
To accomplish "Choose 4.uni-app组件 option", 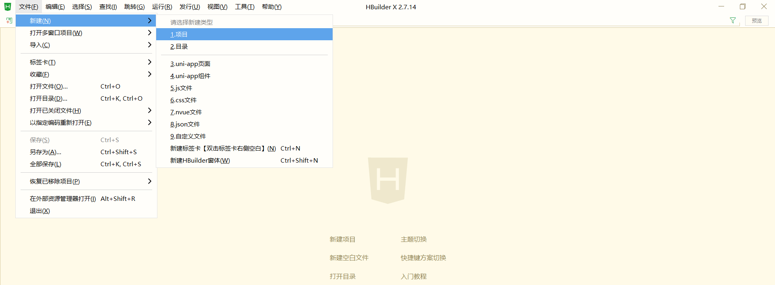I will pyautogui.click(x=244, y=76).
